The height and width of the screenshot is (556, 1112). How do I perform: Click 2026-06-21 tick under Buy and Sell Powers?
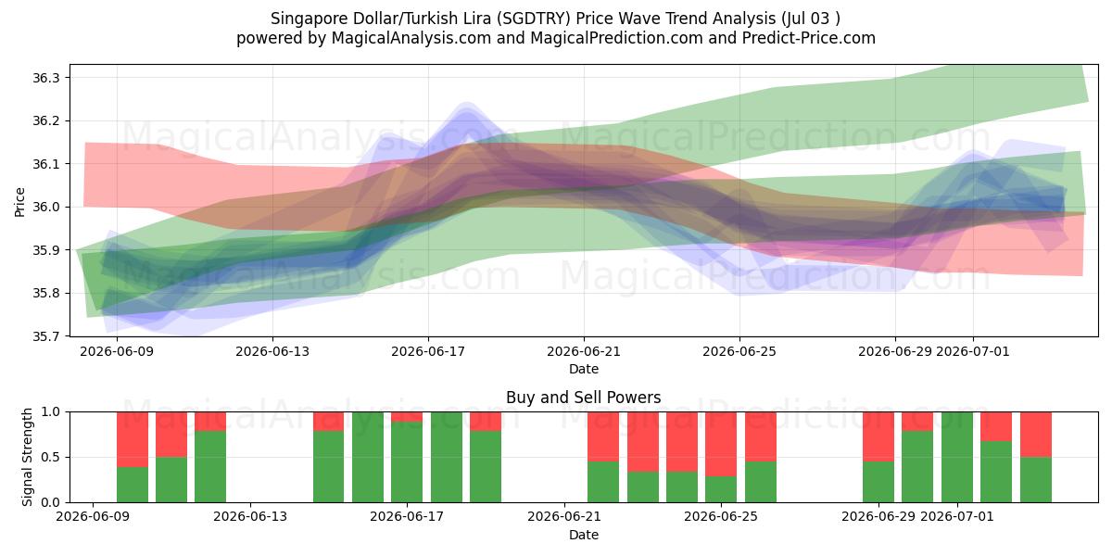point(564,518)
